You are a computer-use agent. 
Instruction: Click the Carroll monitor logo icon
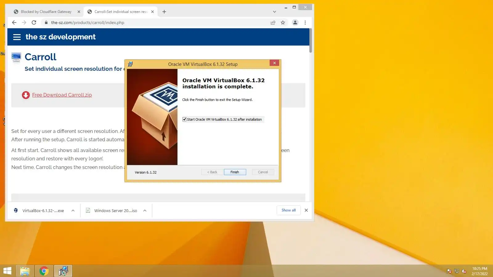16,57
